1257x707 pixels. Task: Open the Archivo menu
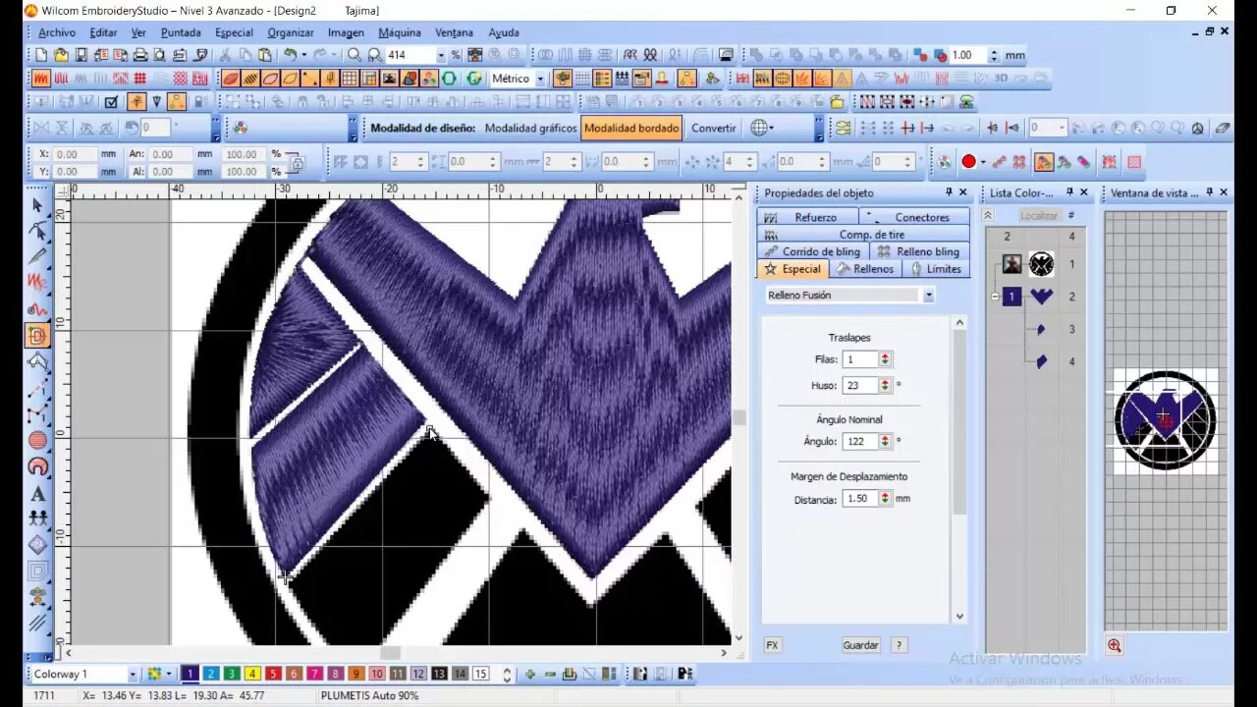click(56, 32)
